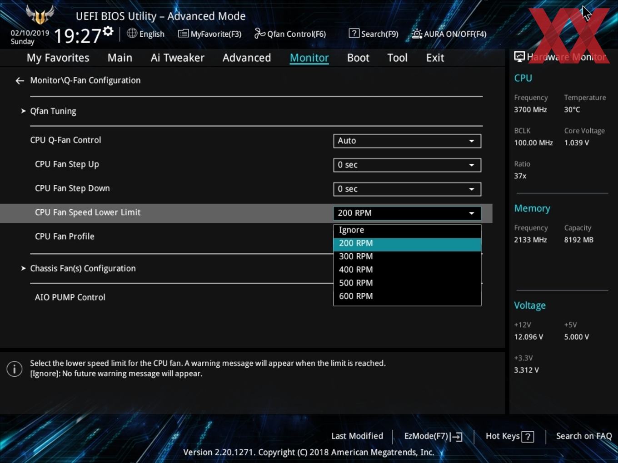
Task: Click the Search(F9) question mark icon
Action: click(x=354, y=33)
